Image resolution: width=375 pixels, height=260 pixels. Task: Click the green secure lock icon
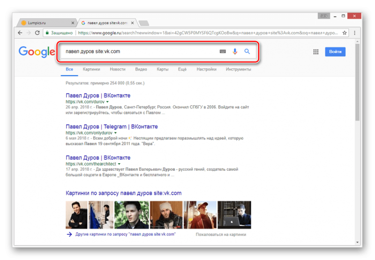click(x=47, y=33)
